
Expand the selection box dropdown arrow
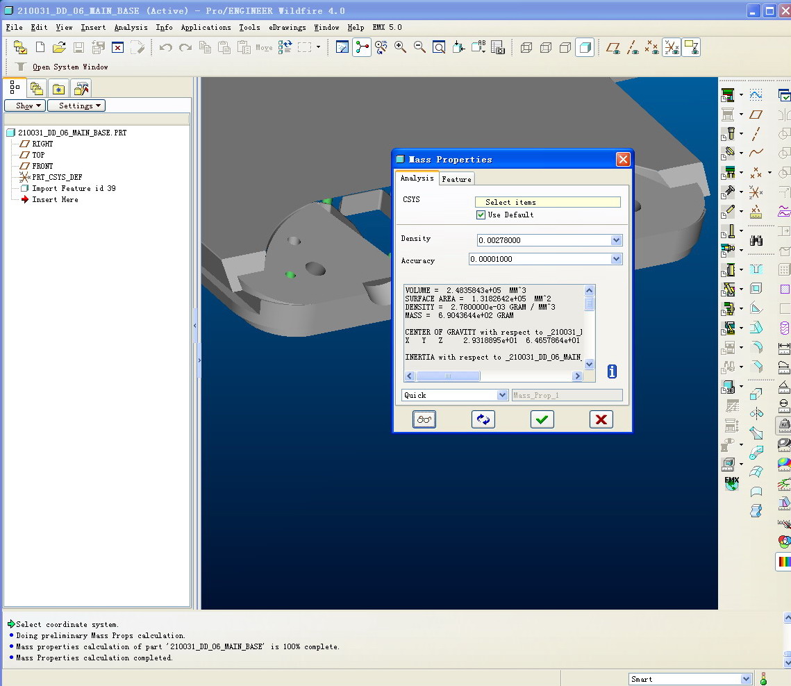[x=318, y=47]
